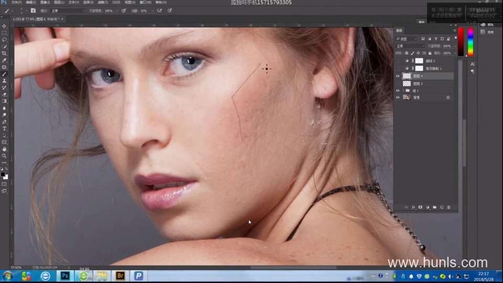Open the brush mode dropdown in options bar

pos(67,10)
